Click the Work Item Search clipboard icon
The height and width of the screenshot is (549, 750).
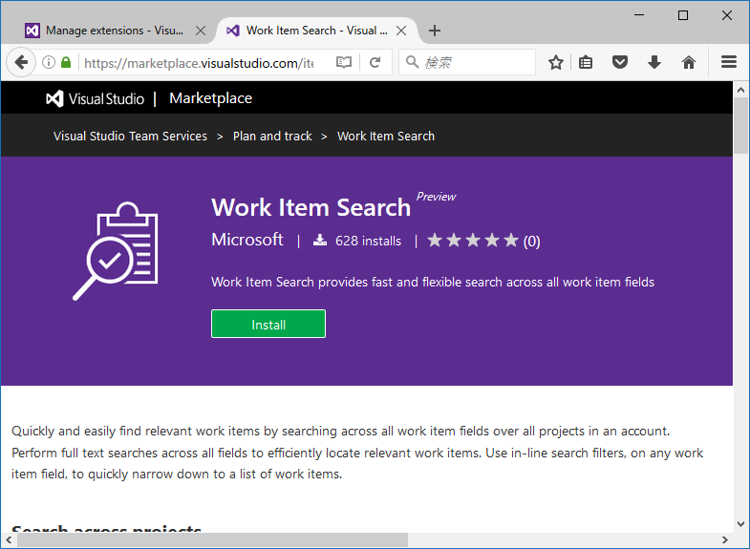[116, 251]
